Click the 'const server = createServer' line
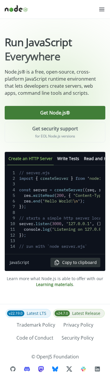The height and width of the screenshot is (379, 110). (x=60, y=190)
